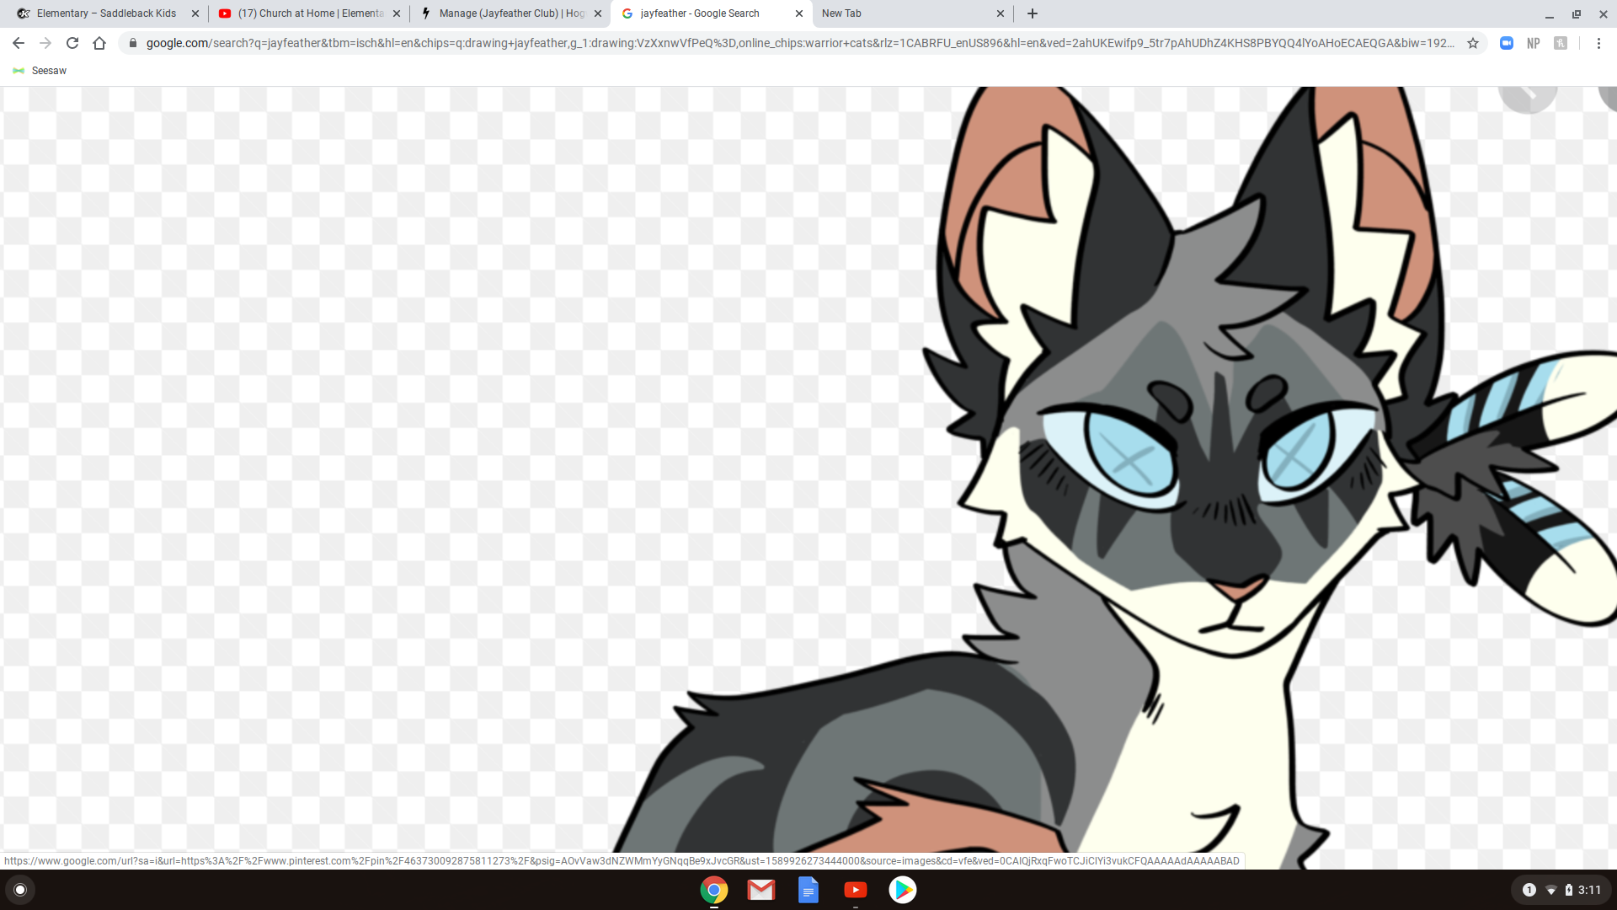Viewport: 1617px width, 910px height.
Task: Restore down the Chrome window
Action: (1577, 13)
